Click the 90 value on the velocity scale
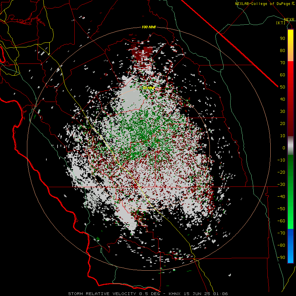Image resolution: width=296 pixels, height=296 pixels. click(283, 38)
